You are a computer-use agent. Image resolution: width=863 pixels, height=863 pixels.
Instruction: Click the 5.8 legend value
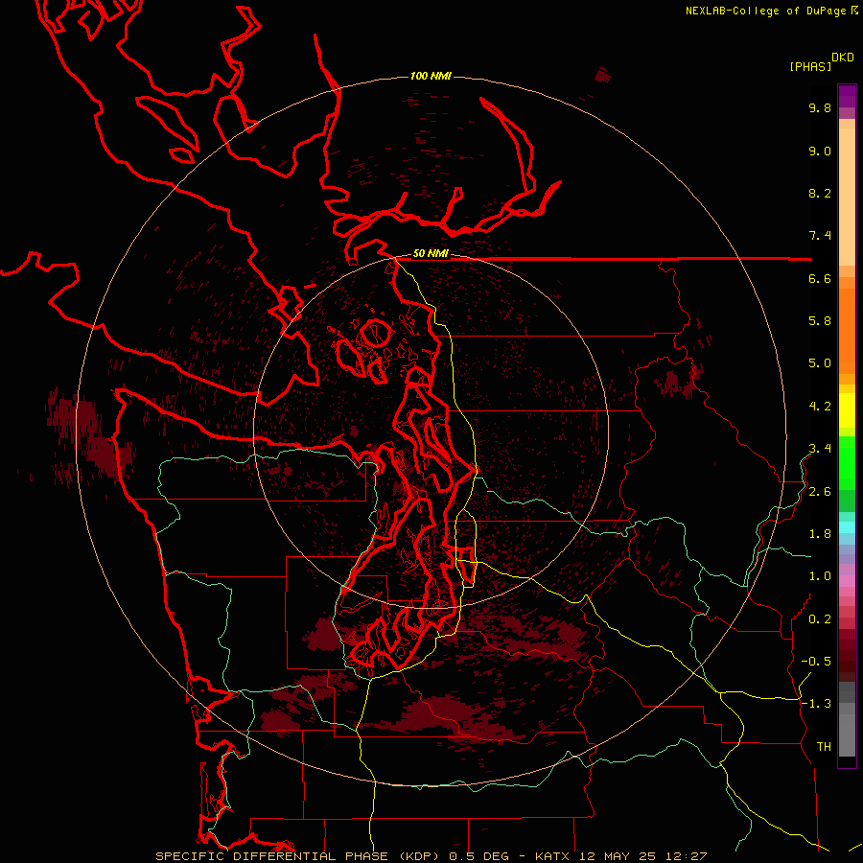820,321
